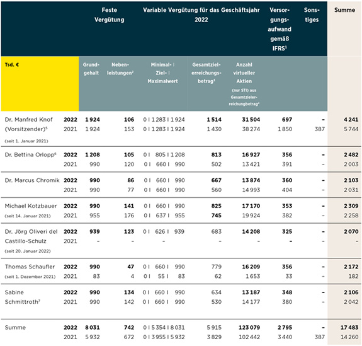This screenshot has width=362, height=346.
Task: Click Knof's 2021 total '5 744'
Action: [351, 129]
